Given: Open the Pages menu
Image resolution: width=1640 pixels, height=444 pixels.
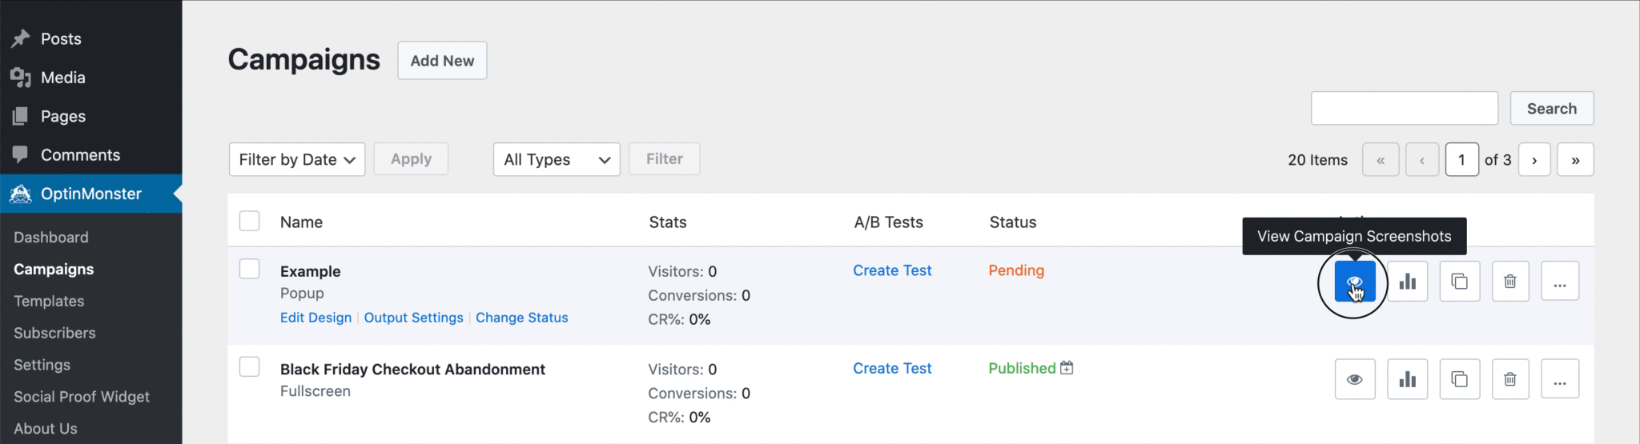Looking at the screenshot, I should (63, 116).
